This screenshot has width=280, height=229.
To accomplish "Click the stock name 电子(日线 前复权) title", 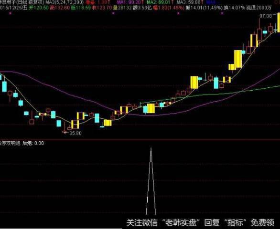I will point(22,2).
